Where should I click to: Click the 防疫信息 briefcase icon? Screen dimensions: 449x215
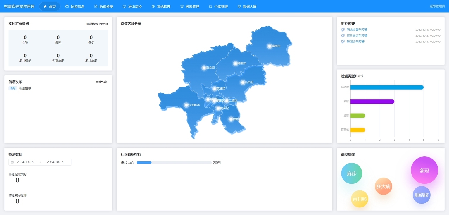[x=67, y=6]
